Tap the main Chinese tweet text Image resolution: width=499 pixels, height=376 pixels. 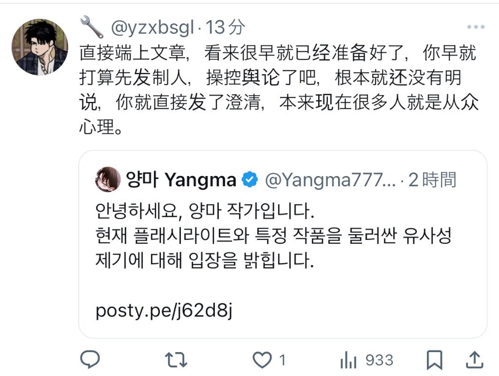tap(279, 90)
